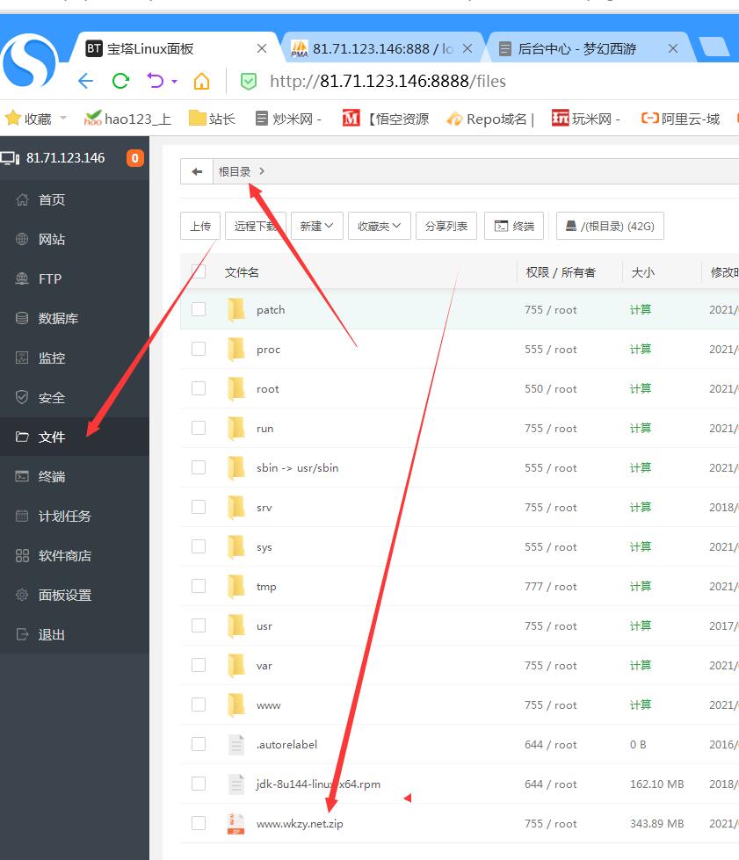
Task: Click the www.wkzy.net.zip archive icon
Action: tap(235, 823)
